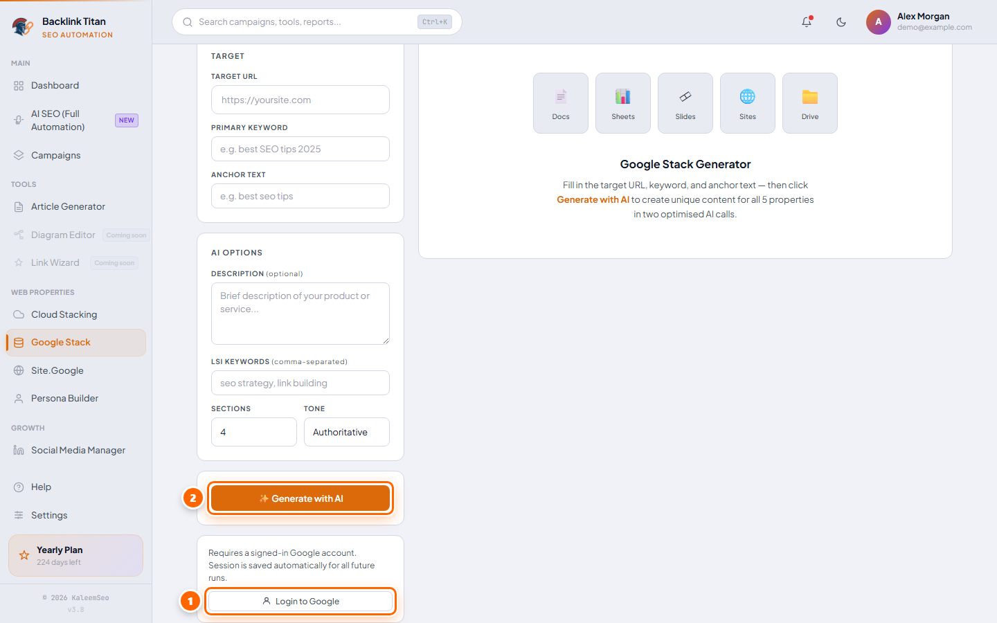The image size is (997, 623).
Task: Open Settings from sidebar
Action: point(75,516)
